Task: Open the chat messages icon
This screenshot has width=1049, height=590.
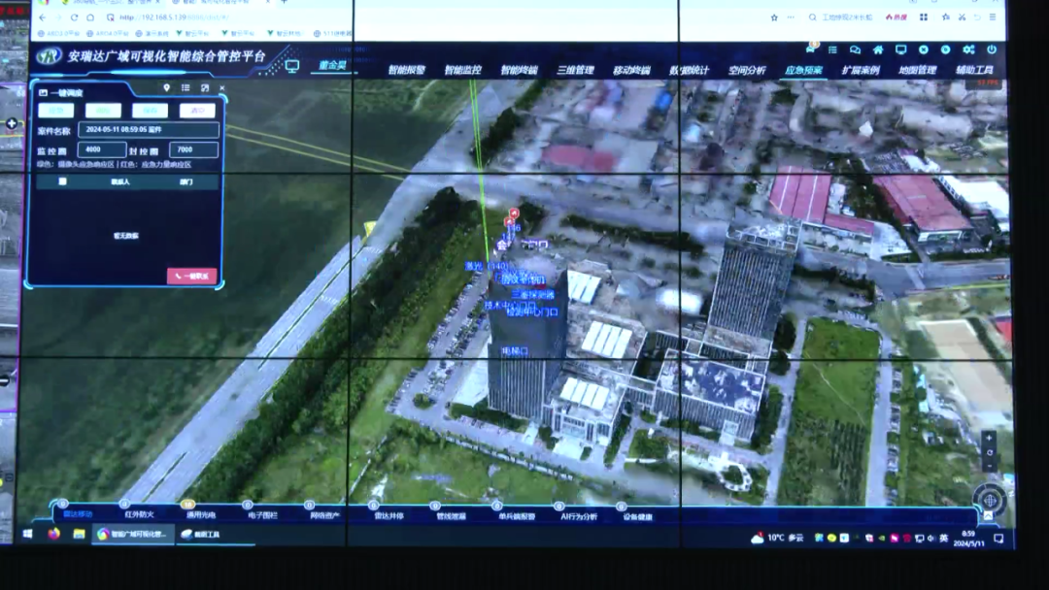Action: point(855,49)
